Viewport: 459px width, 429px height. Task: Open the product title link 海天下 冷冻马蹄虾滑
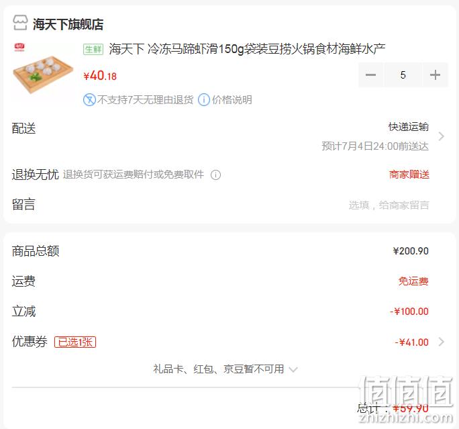tap(247, 48)
